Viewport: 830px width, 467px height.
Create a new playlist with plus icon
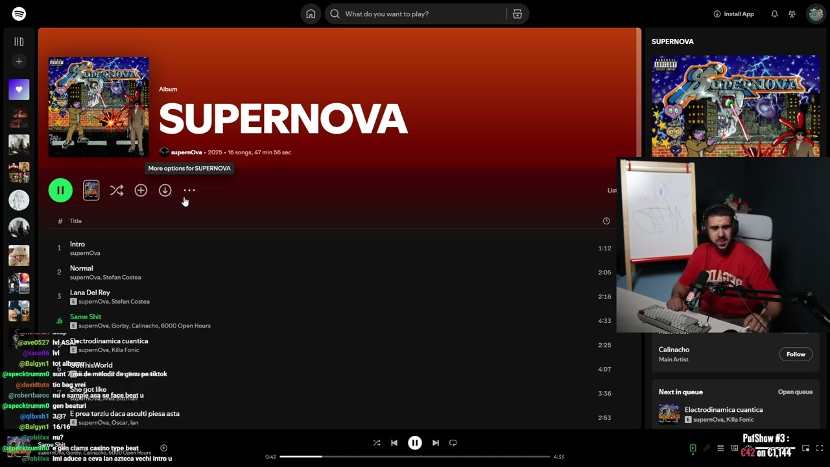click(x=19, y=62)
